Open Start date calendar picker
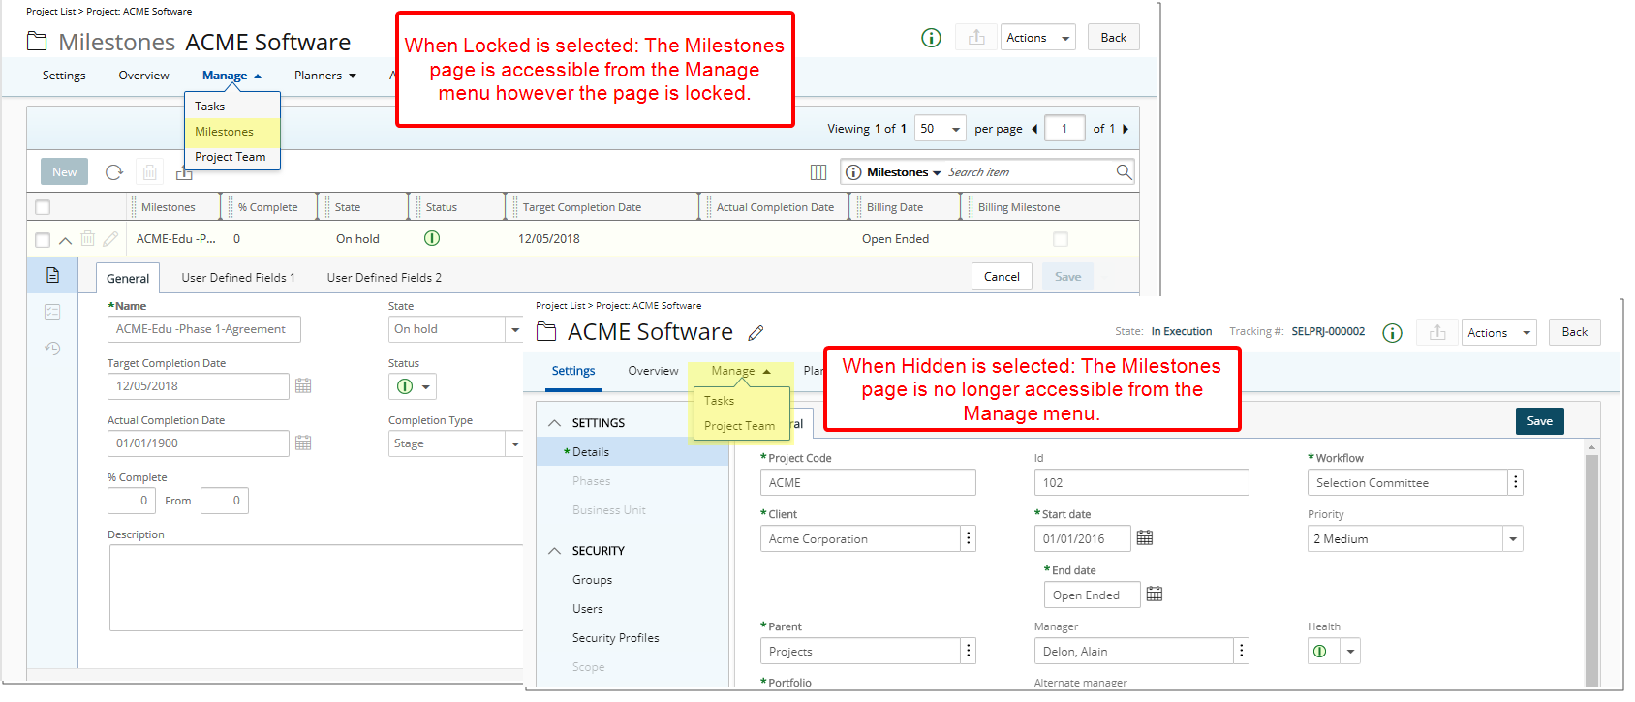Screen dimensions: 1635x702 click(x=1145, y=537)
